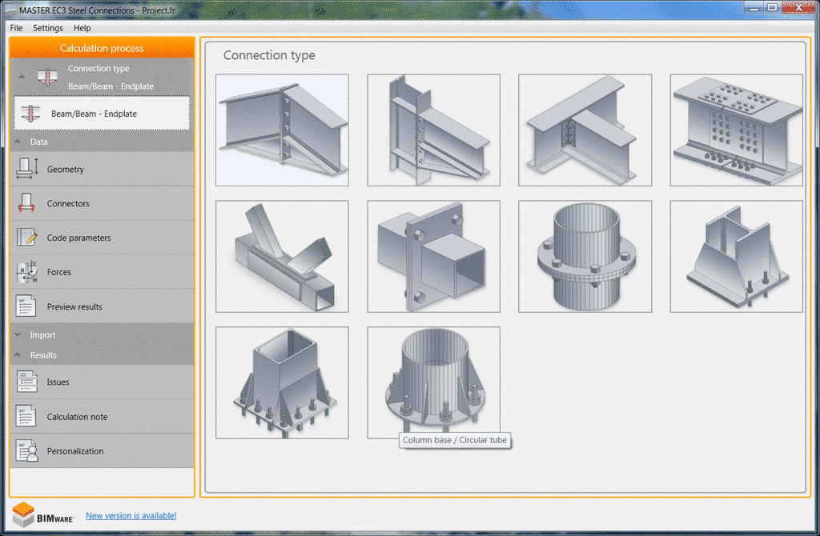This screenshot has width=820, height=536.
Task: Expand the Import section
Action: tap(18, 334)
